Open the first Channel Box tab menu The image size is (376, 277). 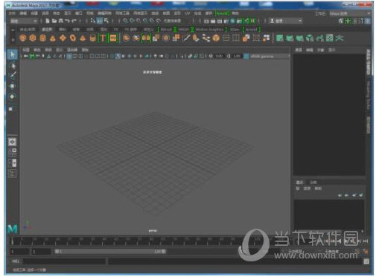click(298, 50)
